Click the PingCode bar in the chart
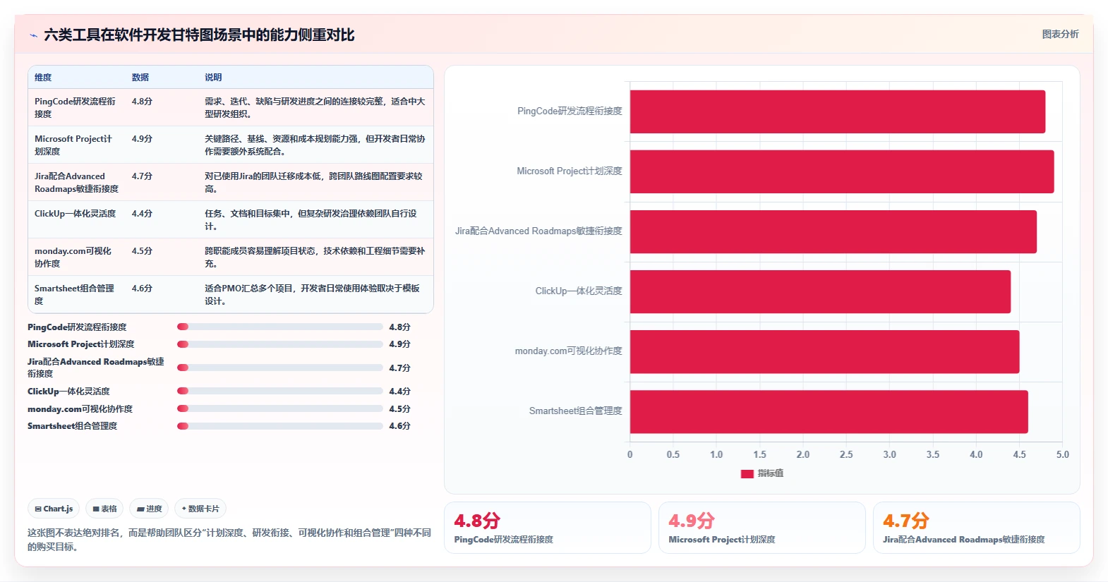 click(838, 111)
